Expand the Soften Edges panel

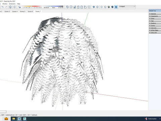[155, 30]
